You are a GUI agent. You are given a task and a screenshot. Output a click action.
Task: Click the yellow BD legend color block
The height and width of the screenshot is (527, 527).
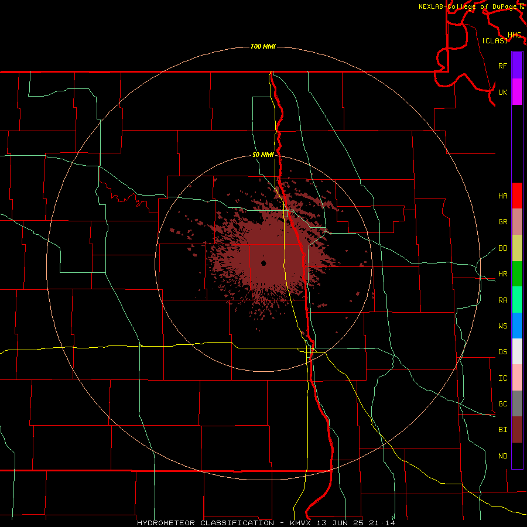pyautogui.click(x=517, y=248)
